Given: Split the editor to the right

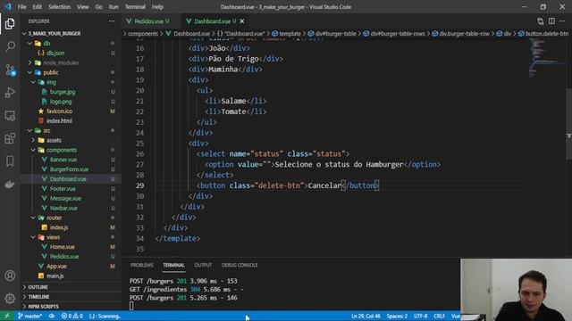Looking at the screenshot, I should (551, 21).
